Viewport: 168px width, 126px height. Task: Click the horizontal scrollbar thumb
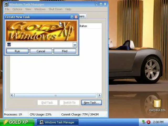[x=55, y=95]
